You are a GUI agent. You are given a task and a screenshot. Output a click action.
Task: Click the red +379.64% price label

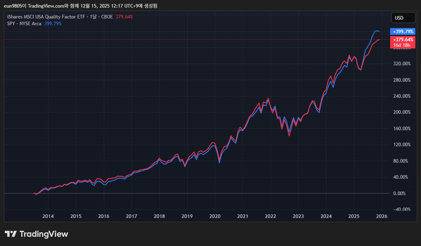point(403,39)
